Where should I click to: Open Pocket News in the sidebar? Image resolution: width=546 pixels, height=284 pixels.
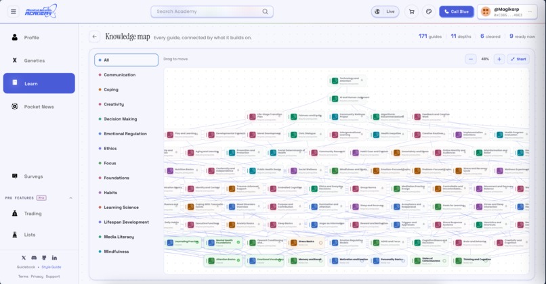(x=39, y=107)
